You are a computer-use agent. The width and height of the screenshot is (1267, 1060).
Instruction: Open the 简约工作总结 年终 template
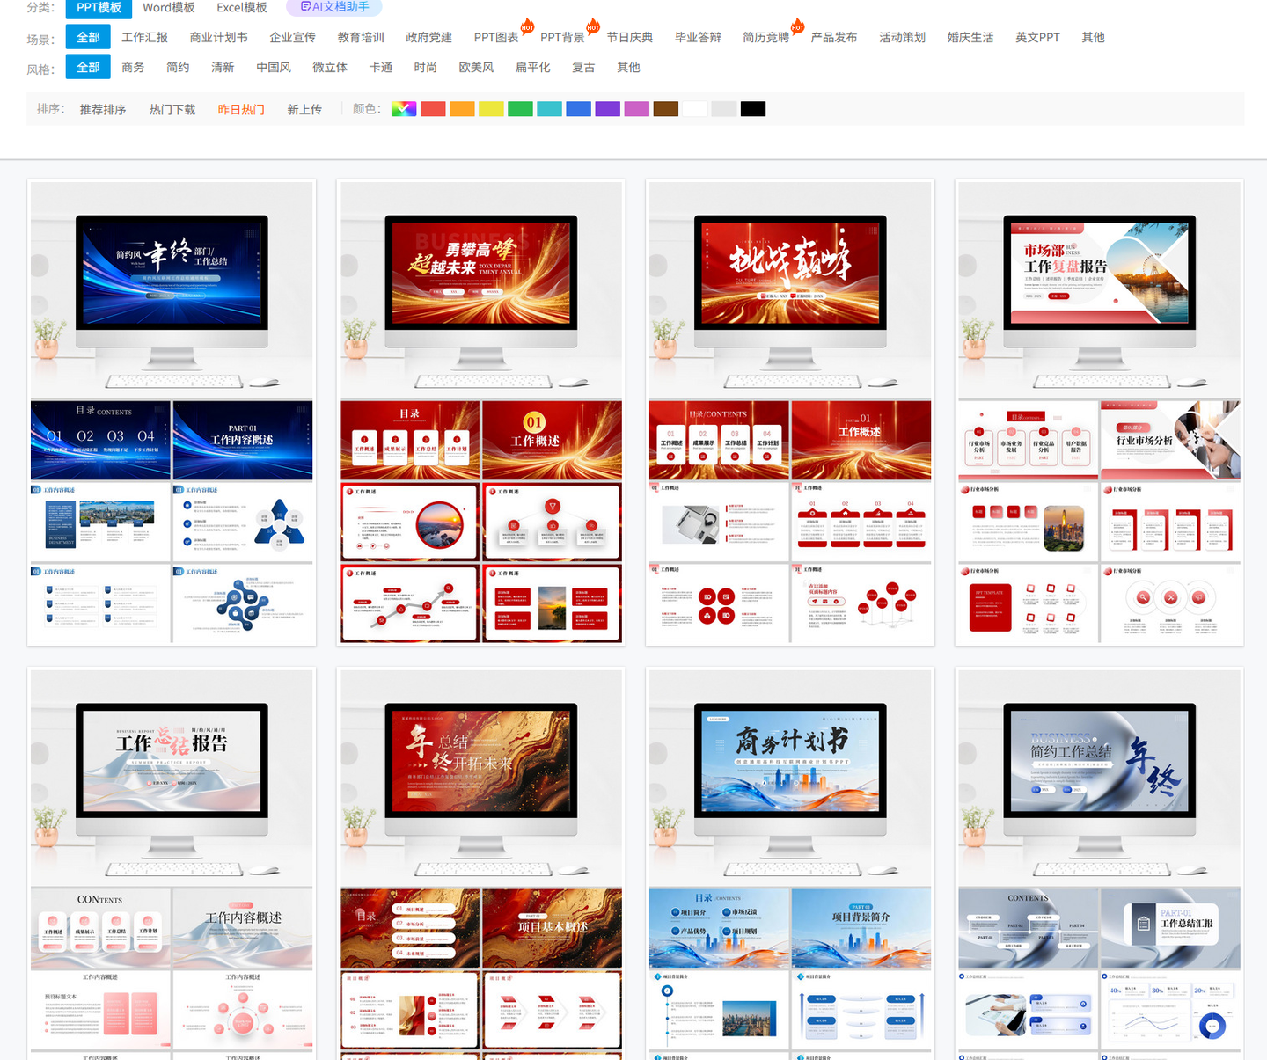pyautogui.click(x=1100, y=864)
